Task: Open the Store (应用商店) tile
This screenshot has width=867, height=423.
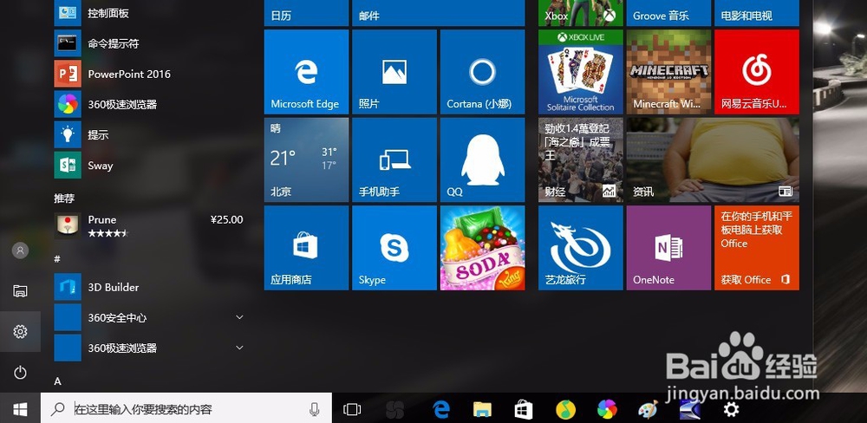Action: click(x=306, y=248)
